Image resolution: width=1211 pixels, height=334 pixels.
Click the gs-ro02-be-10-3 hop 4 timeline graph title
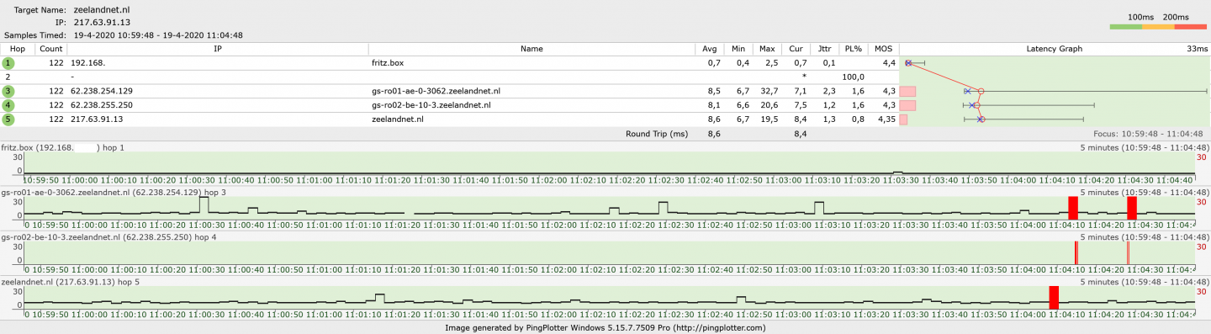tap(109, 237)
